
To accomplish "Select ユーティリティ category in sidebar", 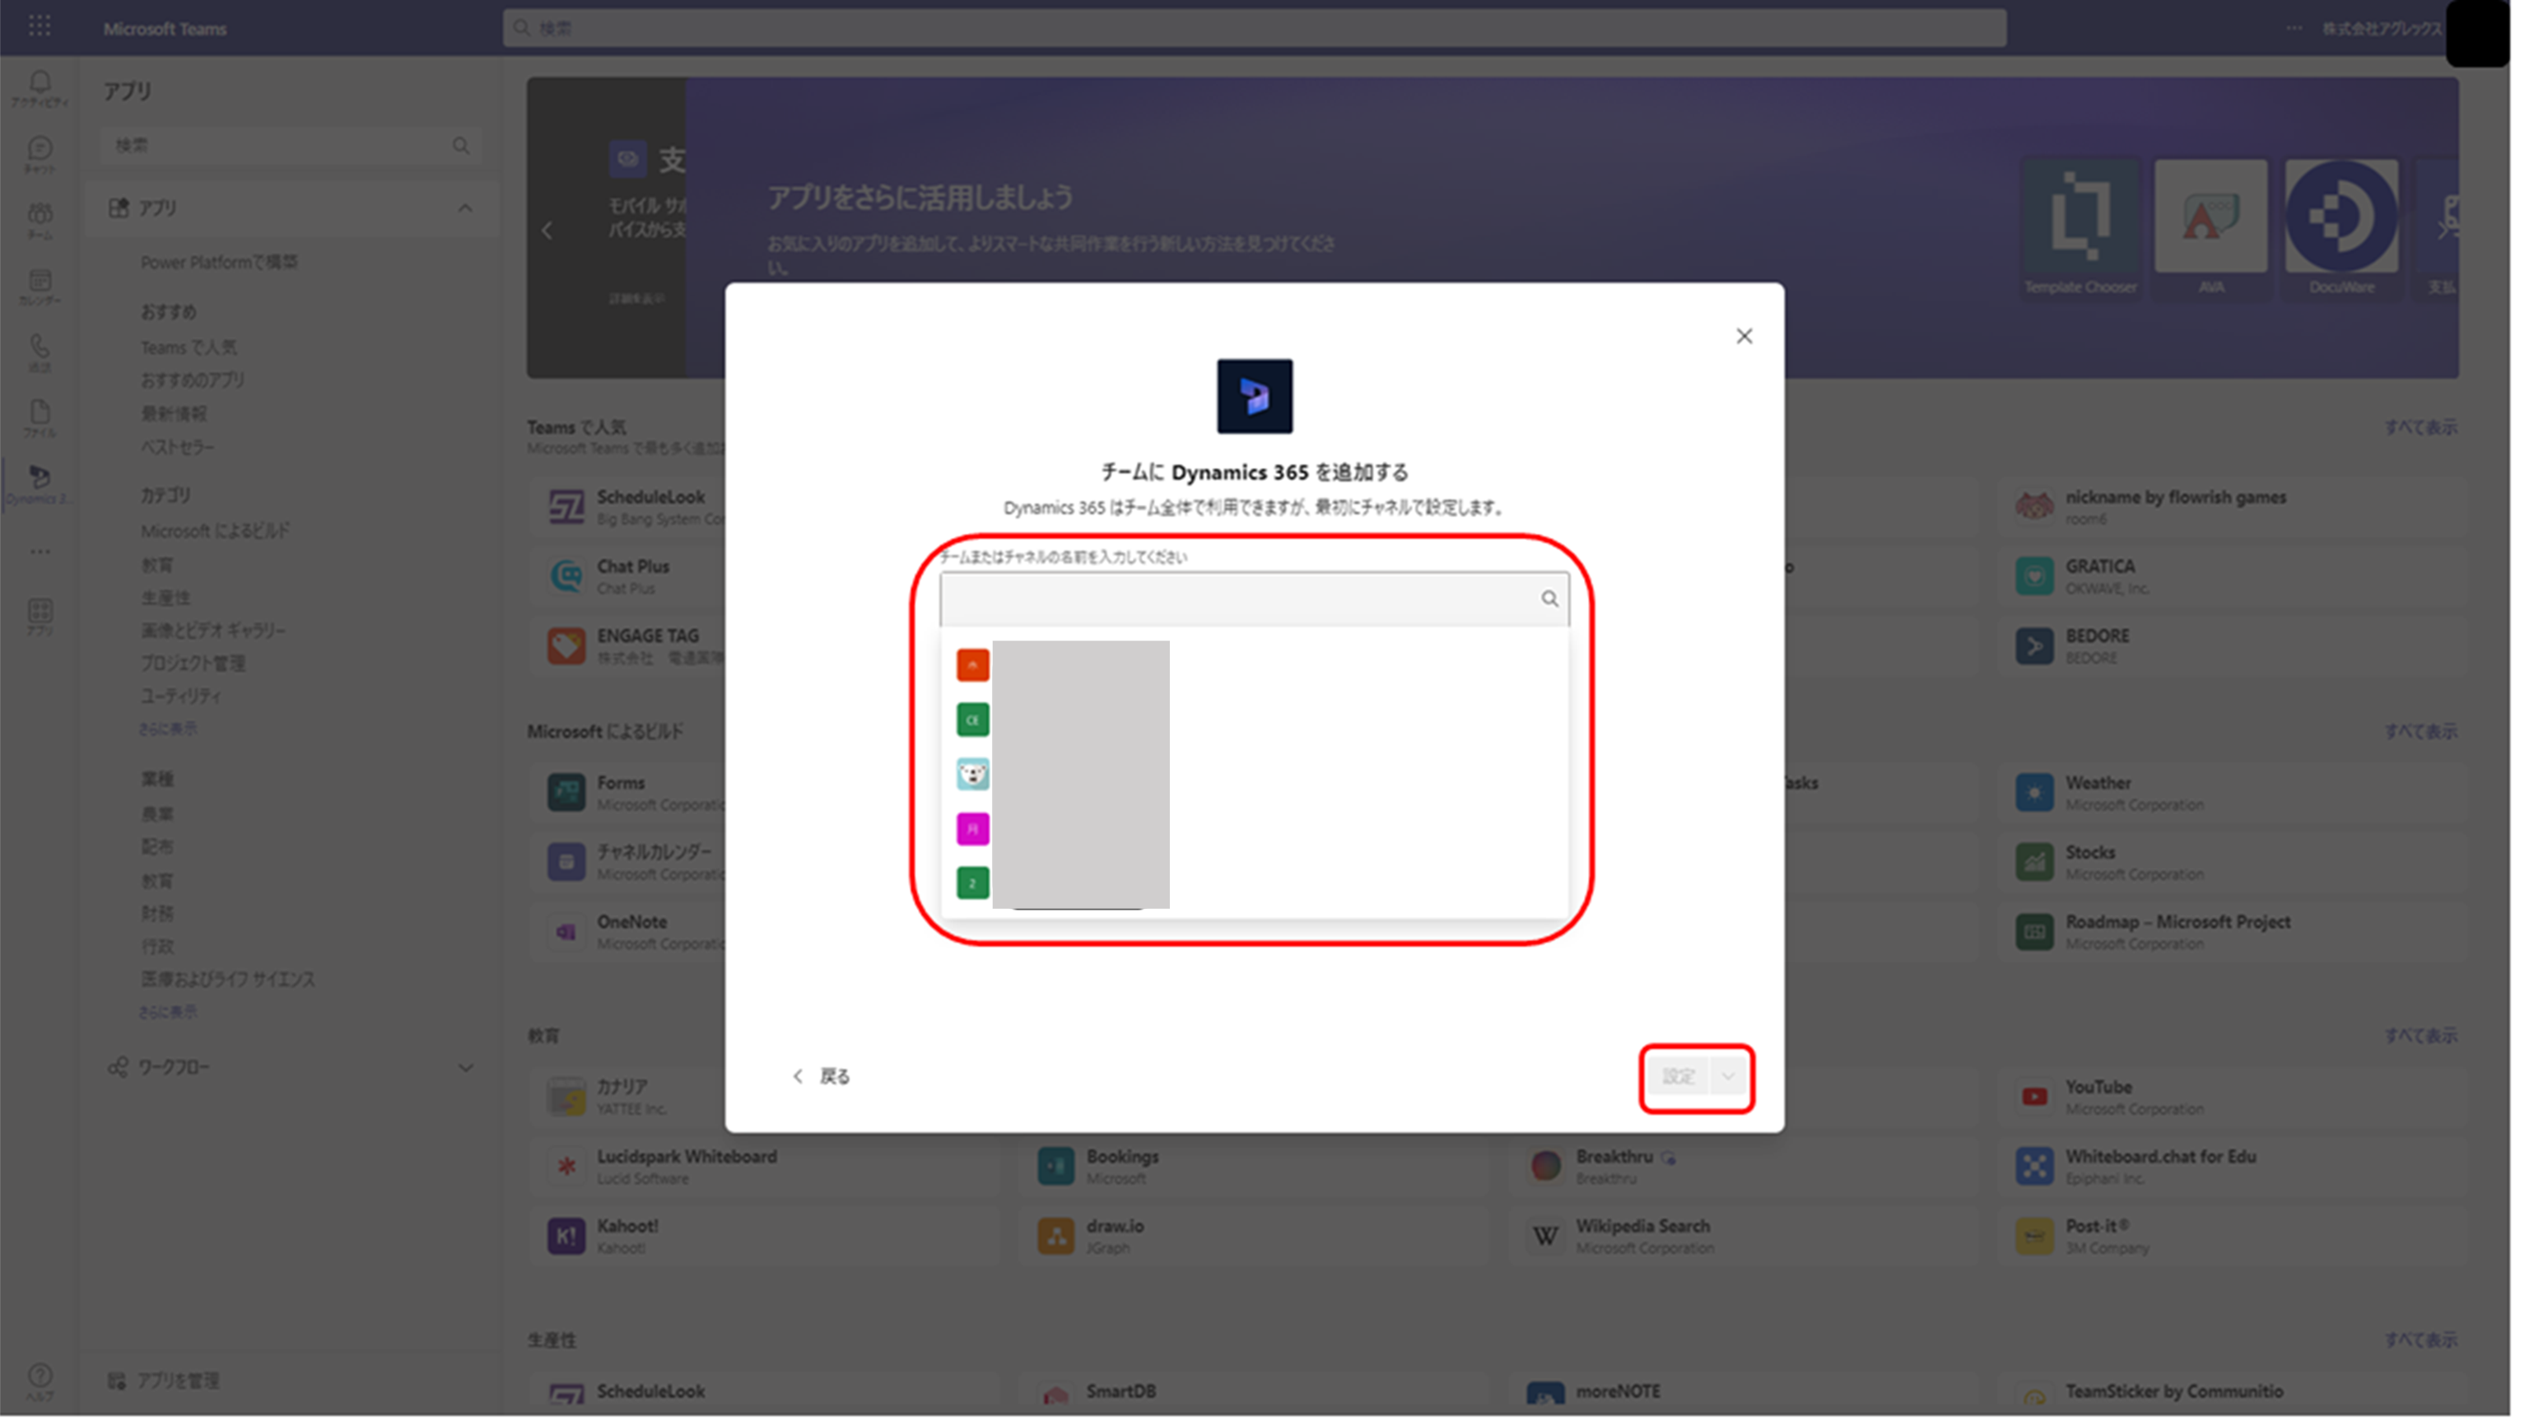I will coord(180,697).
